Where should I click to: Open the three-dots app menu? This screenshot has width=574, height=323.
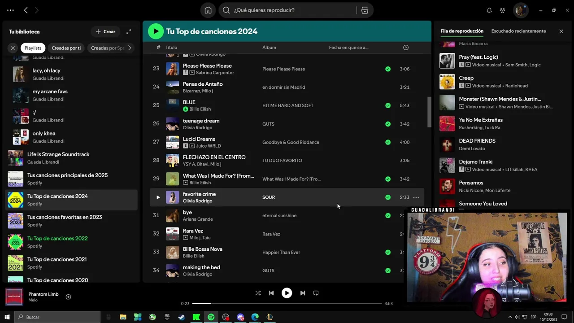(x=10, y=10)
